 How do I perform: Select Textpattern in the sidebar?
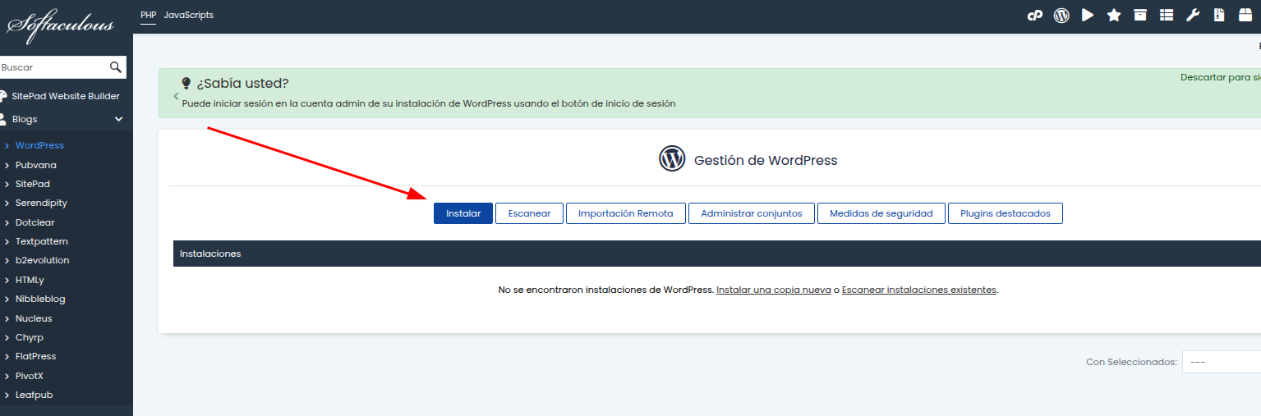click(42, 241)
